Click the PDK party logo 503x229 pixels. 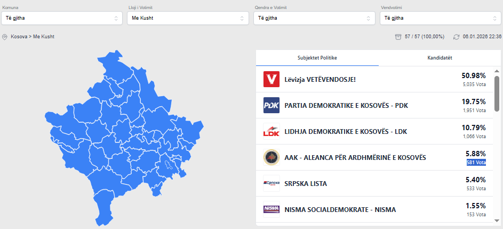(x=272, y=105)
